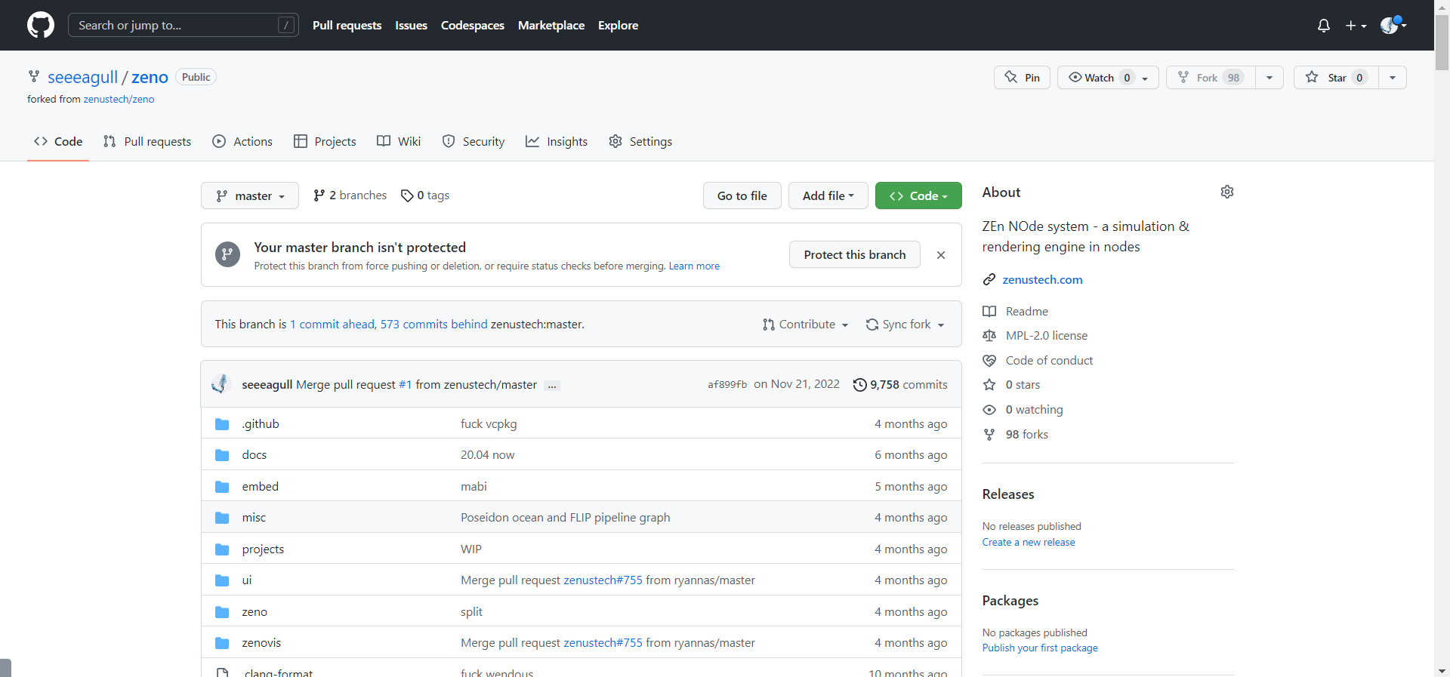Select the Wiki tab
The height and width of the screenshot is (677, 1450).
pyautogui.click(x=399, y=141)
